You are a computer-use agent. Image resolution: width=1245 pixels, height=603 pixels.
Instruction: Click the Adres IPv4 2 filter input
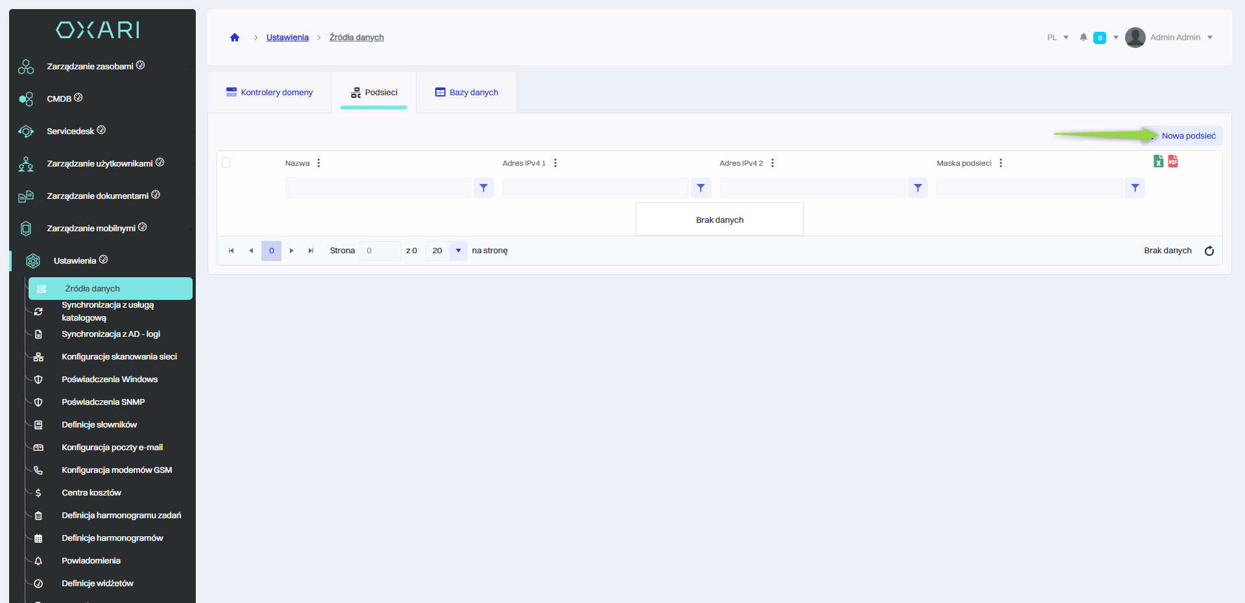pyautogui.click(x=812, y=188)
